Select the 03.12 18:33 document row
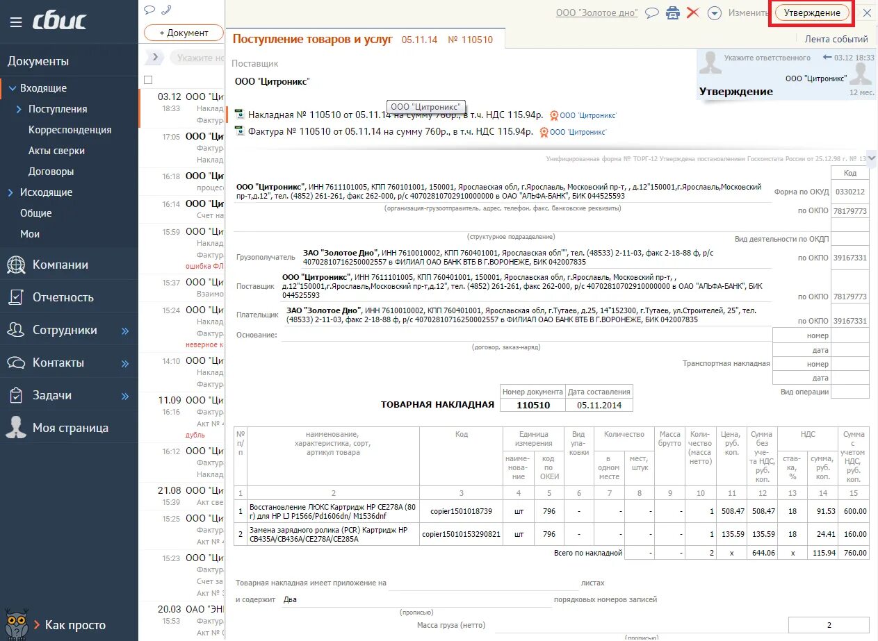This screenshot has height=641, width=878. click(x=182, y=108)
